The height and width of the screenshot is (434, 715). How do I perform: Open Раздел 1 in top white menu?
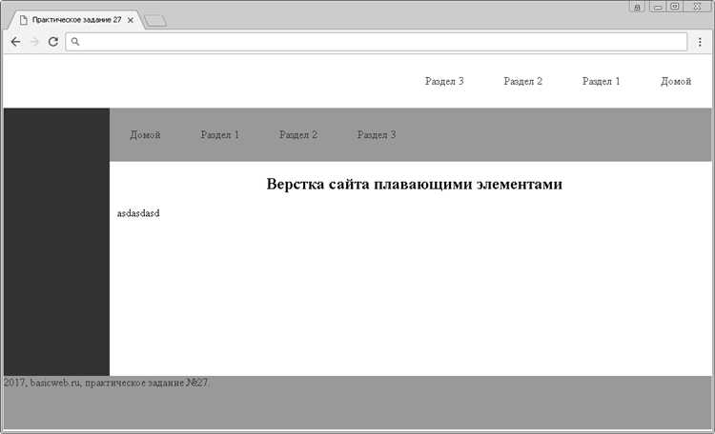[x=601, y=82]
